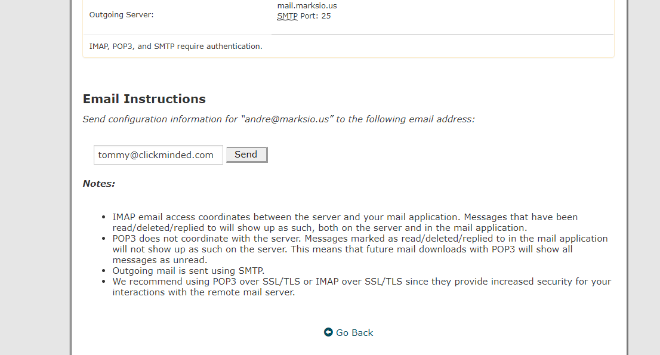Click the SSL/TLS recommendation note
The width and height of the screenshot is (660, 355).
click(x=362, y=286)
